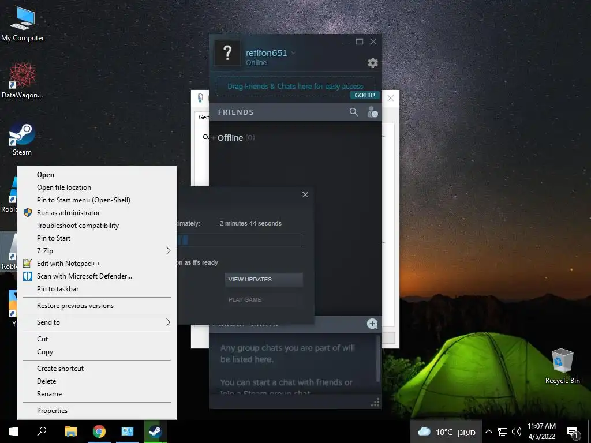Click the group chats panel scrollbar

(377, 358)
